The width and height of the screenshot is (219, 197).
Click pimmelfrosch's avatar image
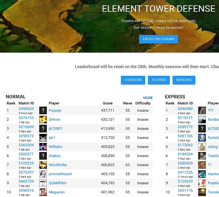pyautogui.click(x=43, y=174)
